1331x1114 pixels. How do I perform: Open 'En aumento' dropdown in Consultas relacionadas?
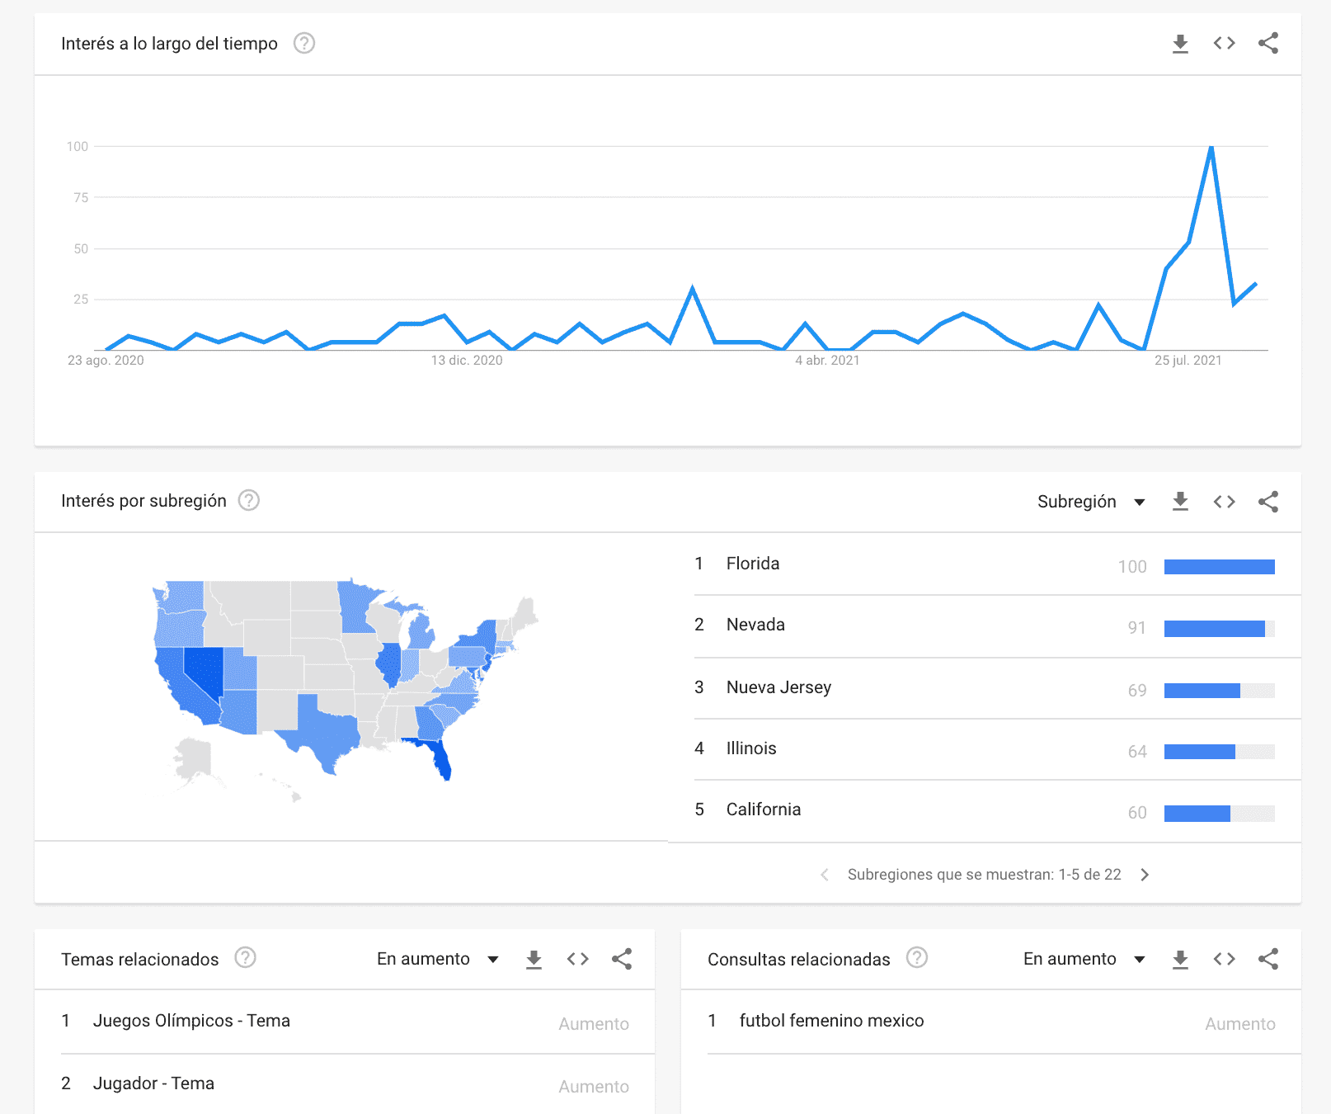pos(1084,959)
